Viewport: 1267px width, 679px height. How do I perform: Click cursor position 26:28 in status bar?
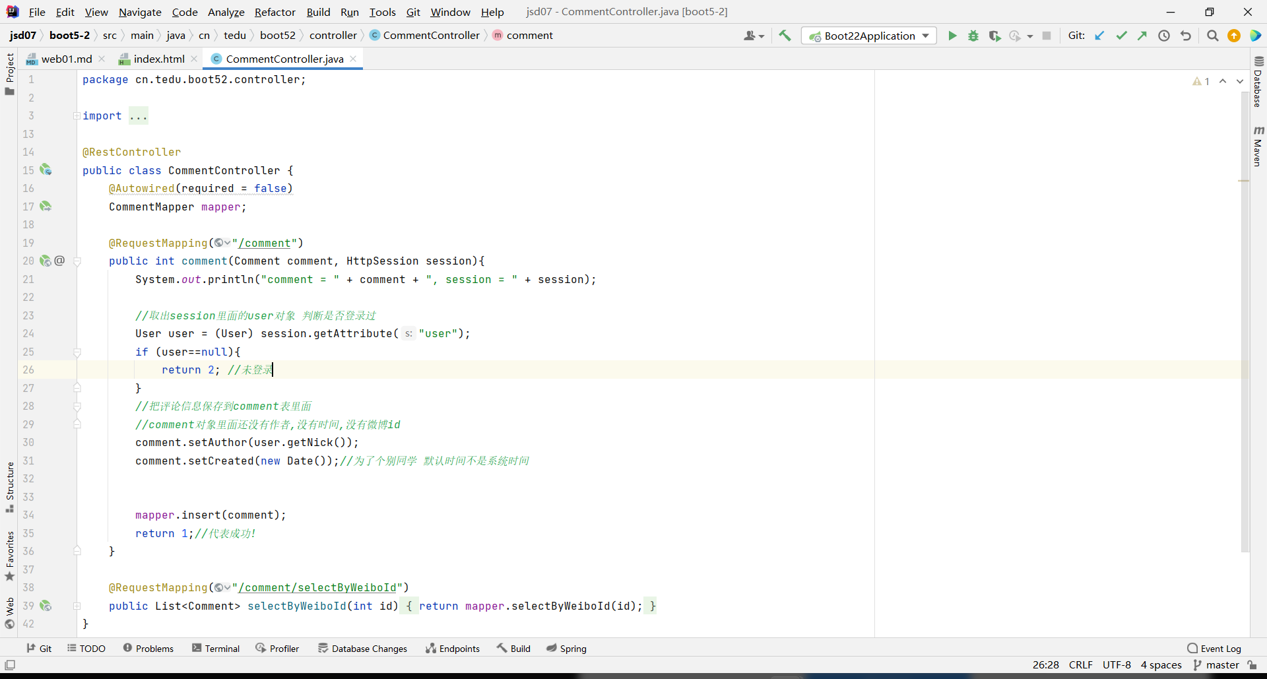(1045, 664)
